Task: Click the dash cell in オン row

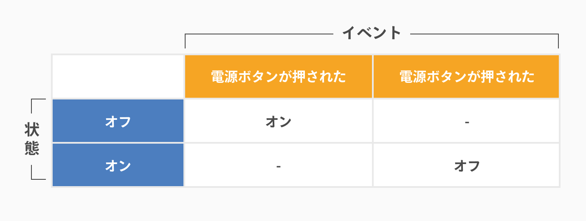Action: pyautogui.click(x=278, y=165)
